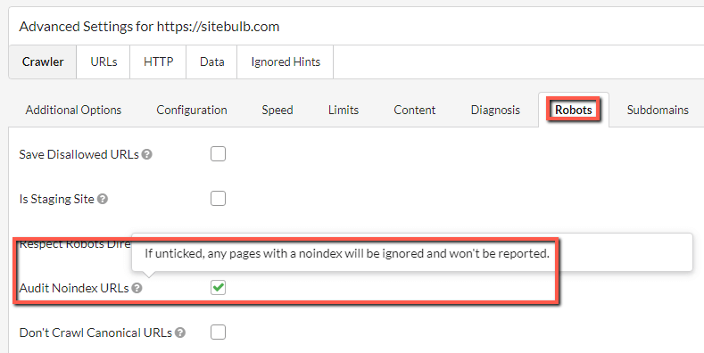Open the Ignored Hints tab
Image resolution: width=704 pixels, height=353 pixels.
(286, 62)
